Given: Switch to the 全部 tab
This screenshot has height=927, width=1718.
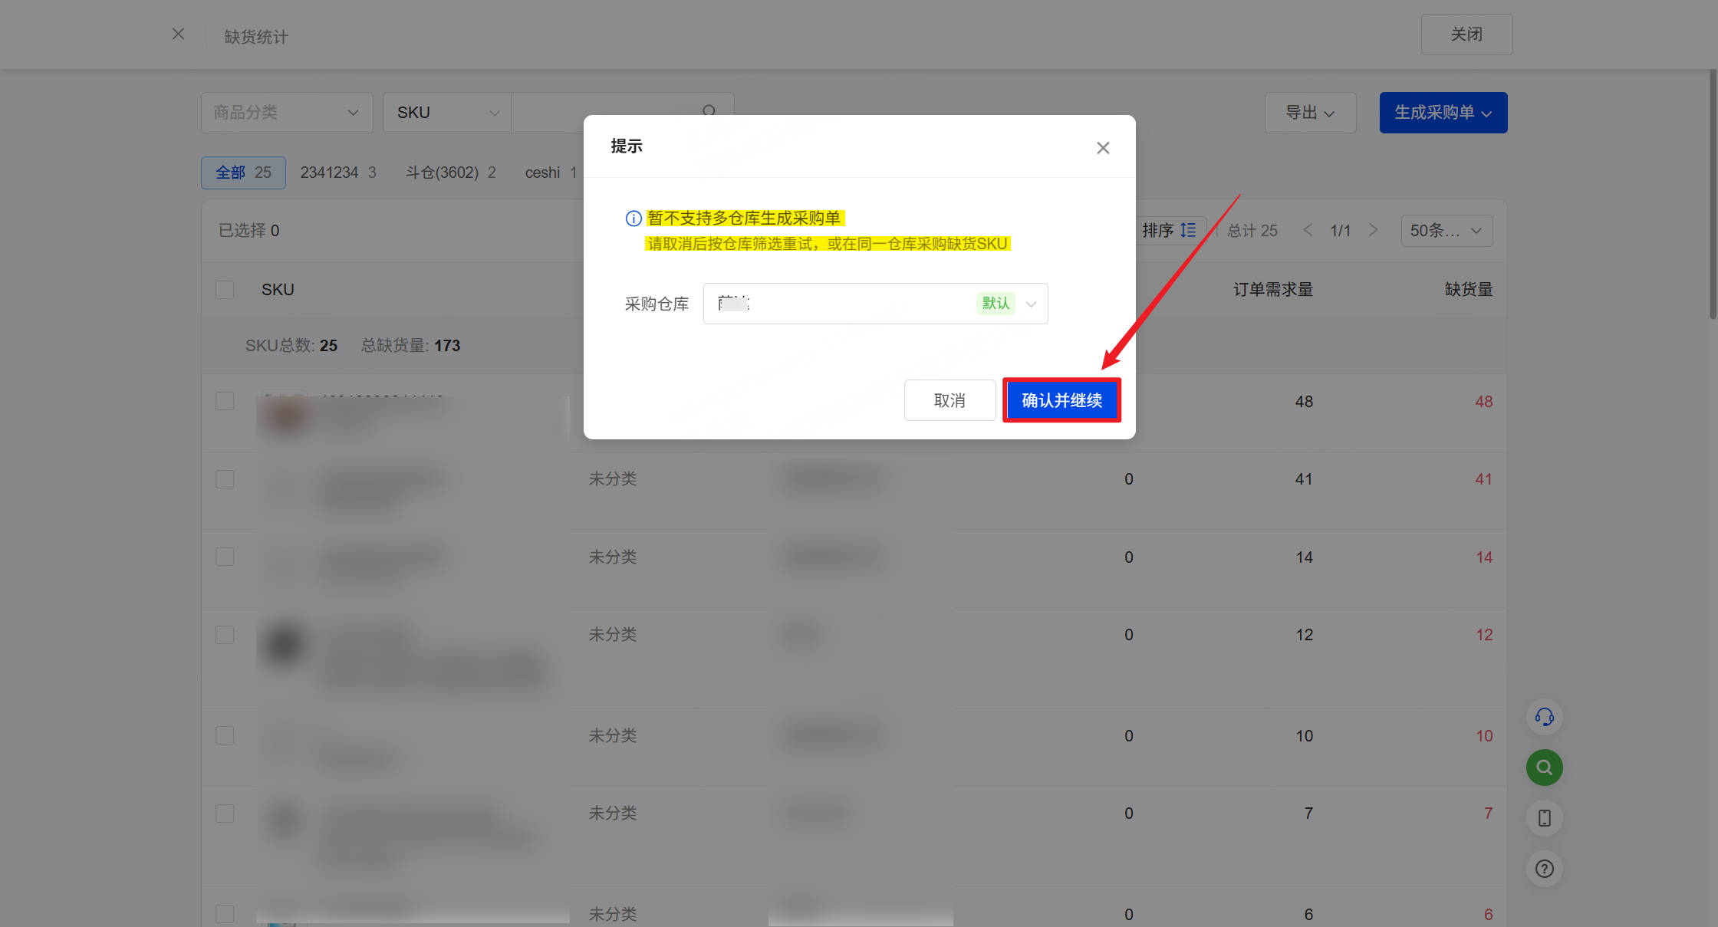Looking at the screenshot, I should pyautogui.click(x=242, y=173).
